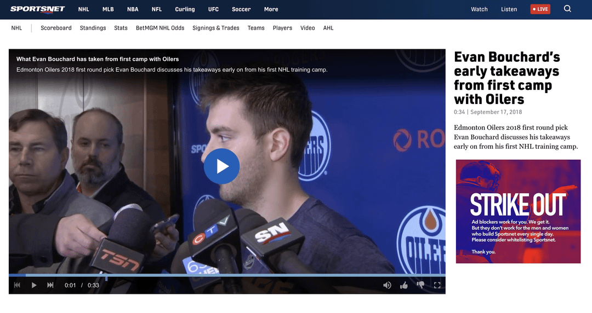Open the Listen menu
Screen dimensions: 592x313
pos(509,9)
